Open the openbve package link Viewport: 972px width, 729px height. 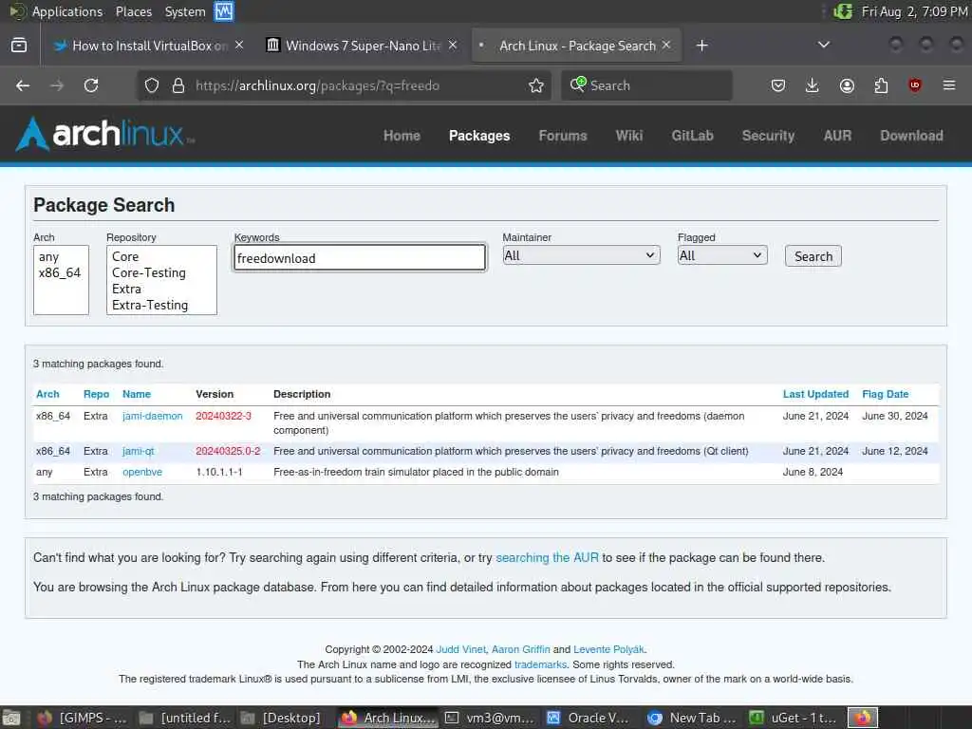coord(142,473)
